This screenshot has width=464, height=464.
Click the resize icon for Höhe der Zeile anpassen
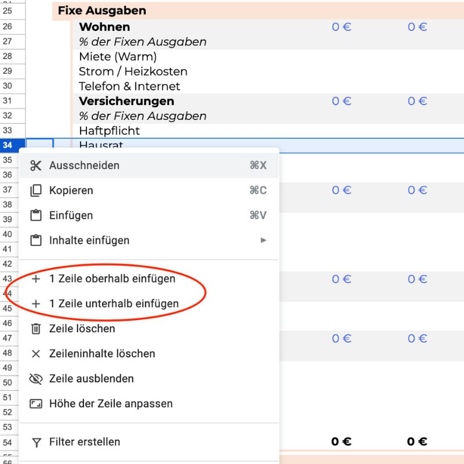36,404
